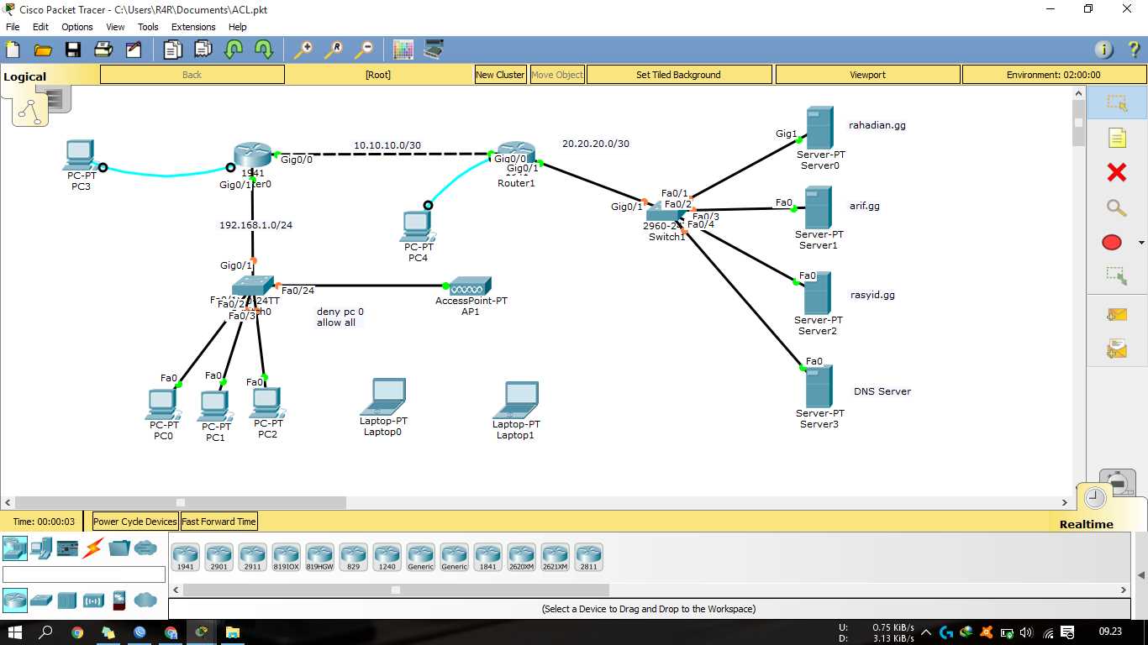The height and width of the screenshot is (645, 1148).
Task: Pick the Place Note tool
Action: point(1116,138)
